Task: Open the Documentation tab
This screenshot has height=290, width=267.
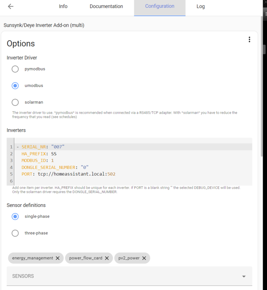Action: 106,7
